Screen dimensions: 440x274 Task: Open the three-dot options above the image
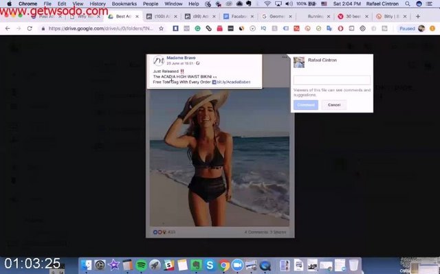pyautogui.click(x=285, y=57)
